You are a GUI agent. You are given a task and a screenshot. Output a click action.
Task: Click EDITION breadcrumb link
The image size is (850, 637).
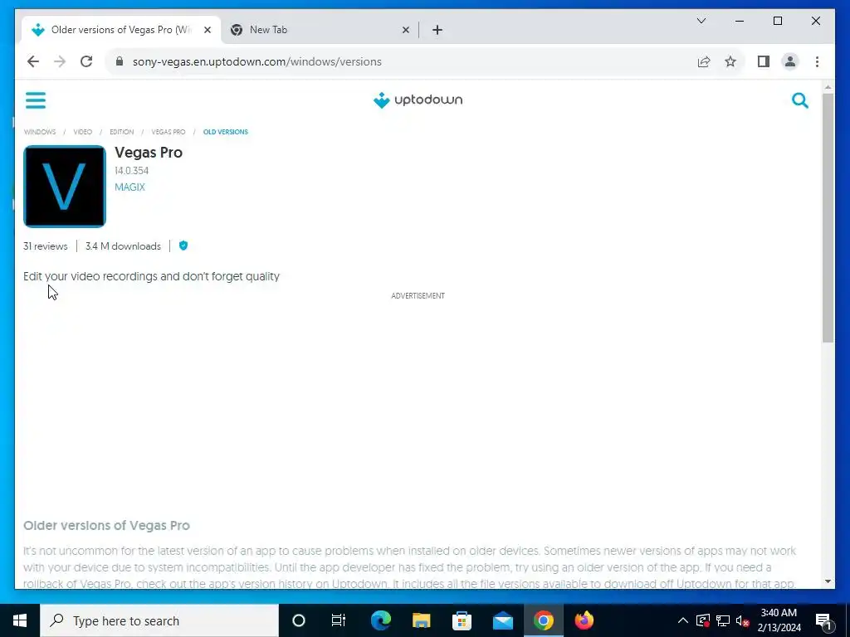click(121, 132)
